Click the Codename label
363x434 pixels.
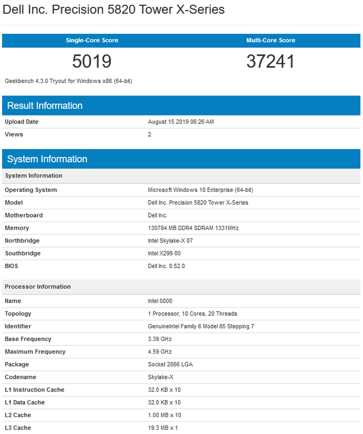[20, 377]
